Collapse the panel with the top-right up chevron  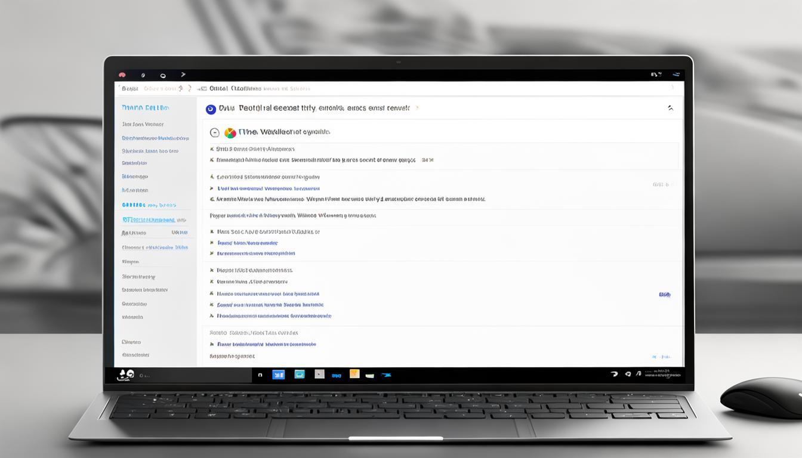point(670,108)
